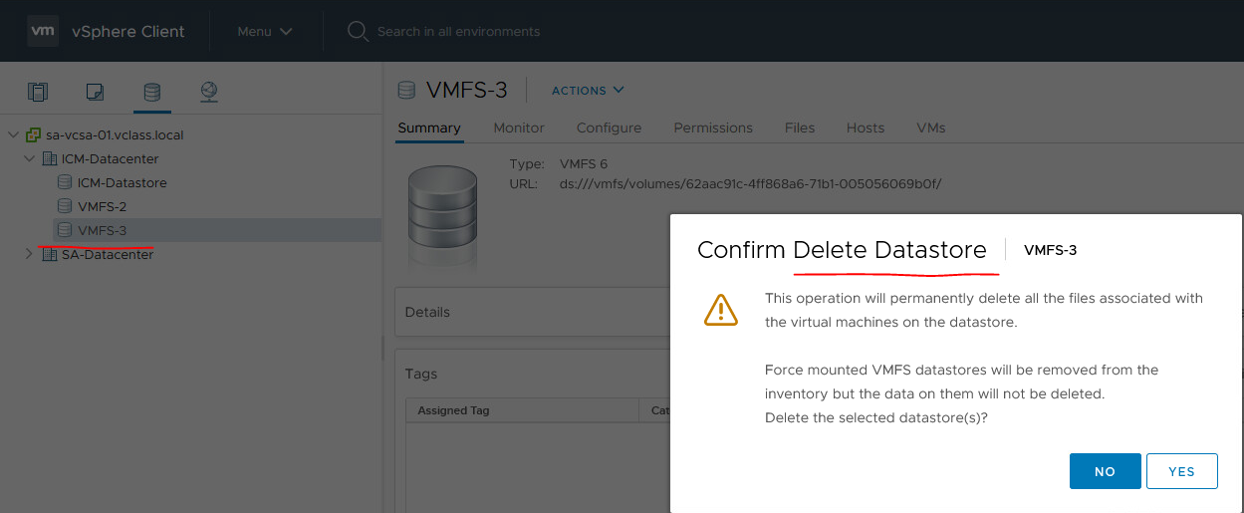Click the datastore URL ds:///vmfs/volumes text
Viewport: 1244px width, 513px height.
tap(750, 183)
